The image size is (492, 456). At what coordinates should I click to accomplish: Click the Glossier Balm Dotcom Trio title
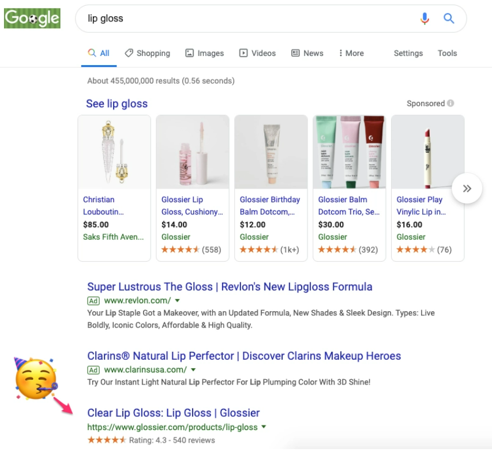[349, 206]
